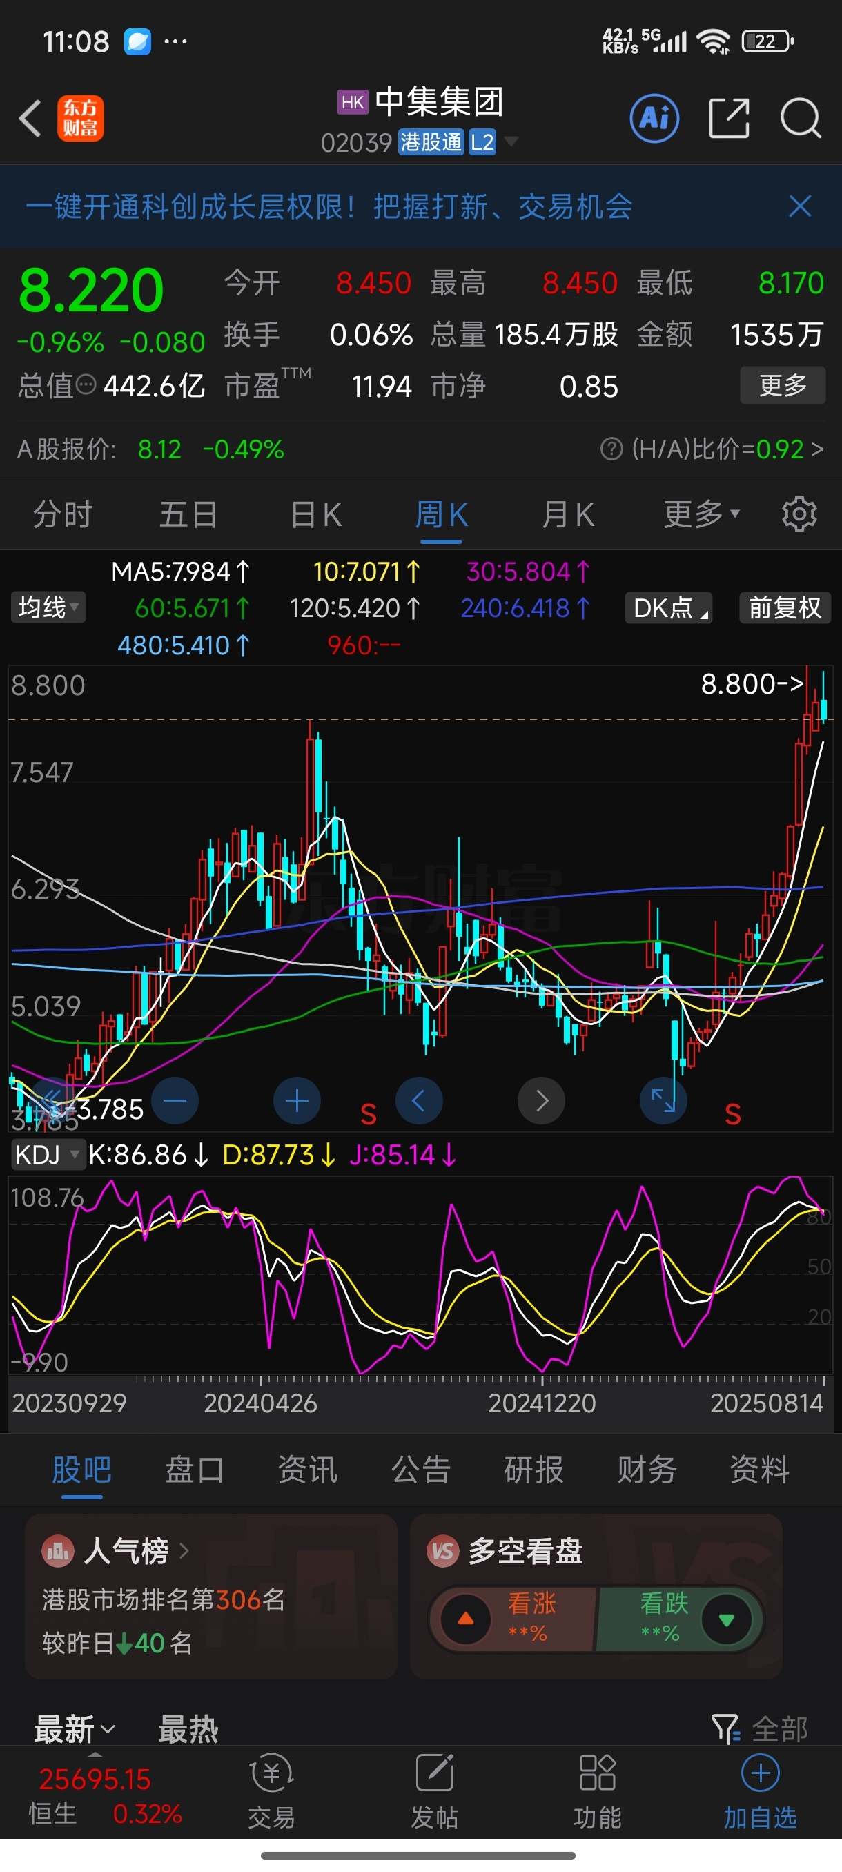This screenshot has height=1872, width=842.
Task: Open the 财务 tab
Action: click(647, 1470)
